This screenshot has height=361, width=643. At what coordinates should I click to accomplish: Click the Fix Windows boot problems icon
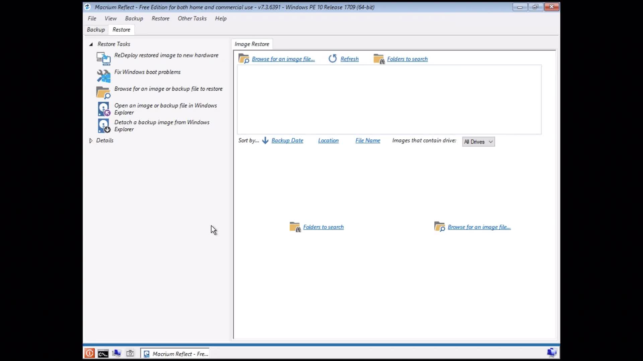tap(103, 76)
